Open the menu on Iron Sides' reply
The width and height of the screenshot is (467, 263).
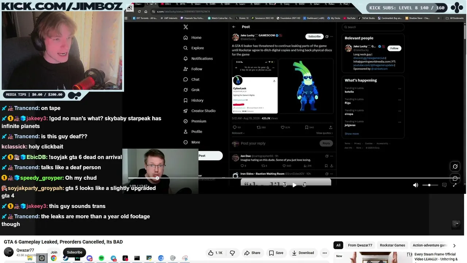332,174
